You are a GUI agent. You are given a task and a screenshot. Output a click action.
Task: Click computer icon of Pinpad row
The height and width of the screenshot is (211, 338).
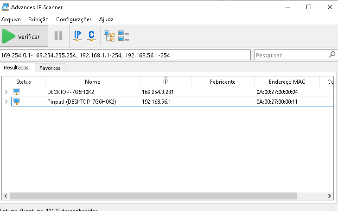17,101
